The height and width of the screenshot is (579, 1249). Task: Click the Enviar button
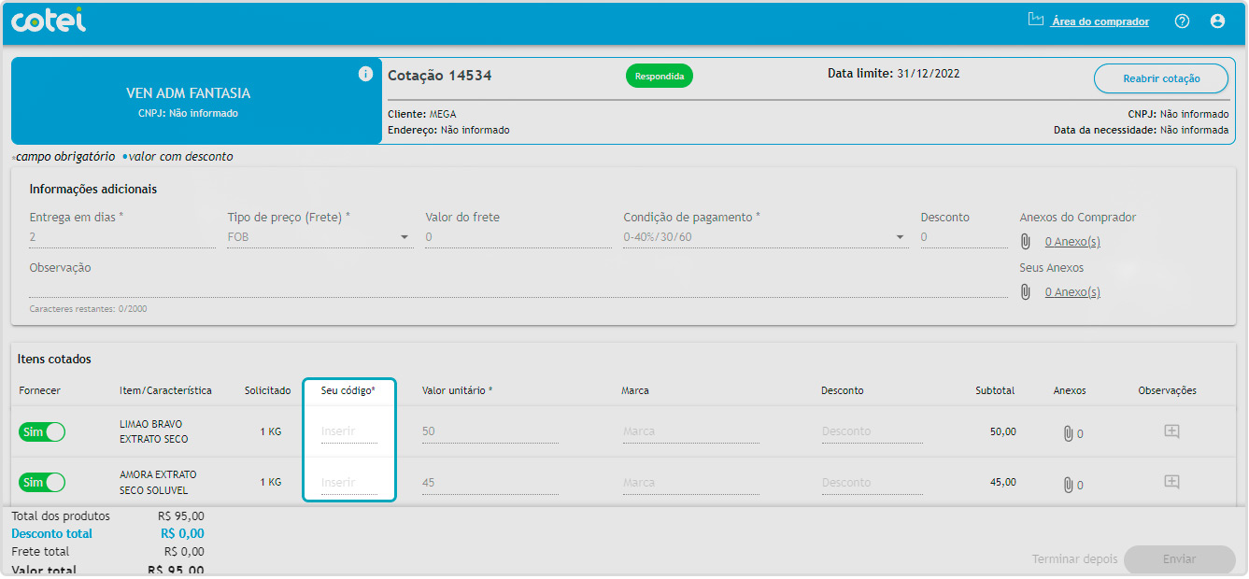[1179, 559]
